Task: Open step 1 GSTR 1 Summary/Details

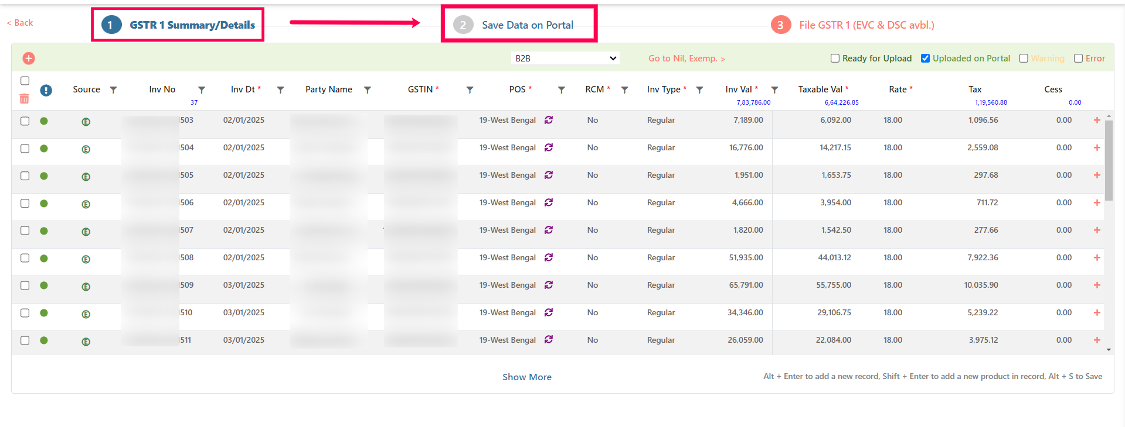Action: coord(178,25)
